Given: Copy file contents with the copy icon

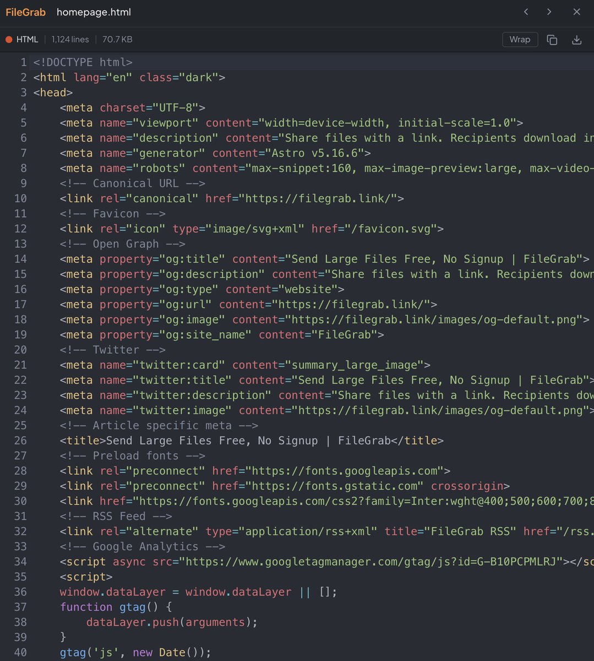Looking at the screenshot, I should pos(552,40).
